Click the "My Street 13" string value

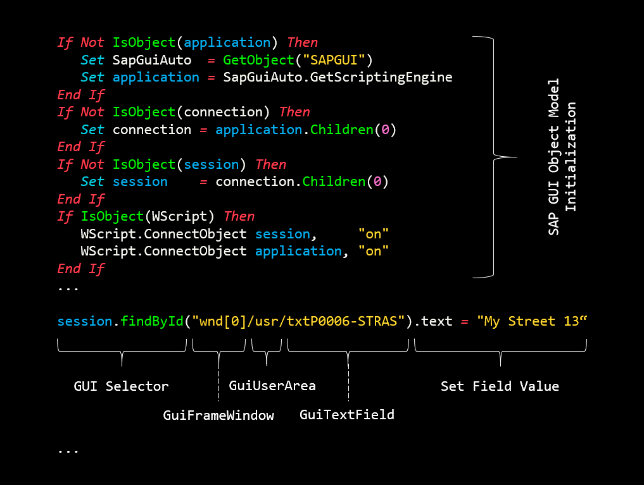pos(532,321)
